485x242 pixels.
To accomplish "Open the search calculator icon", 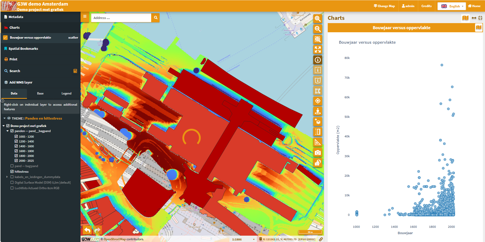I will pos(75,71).
